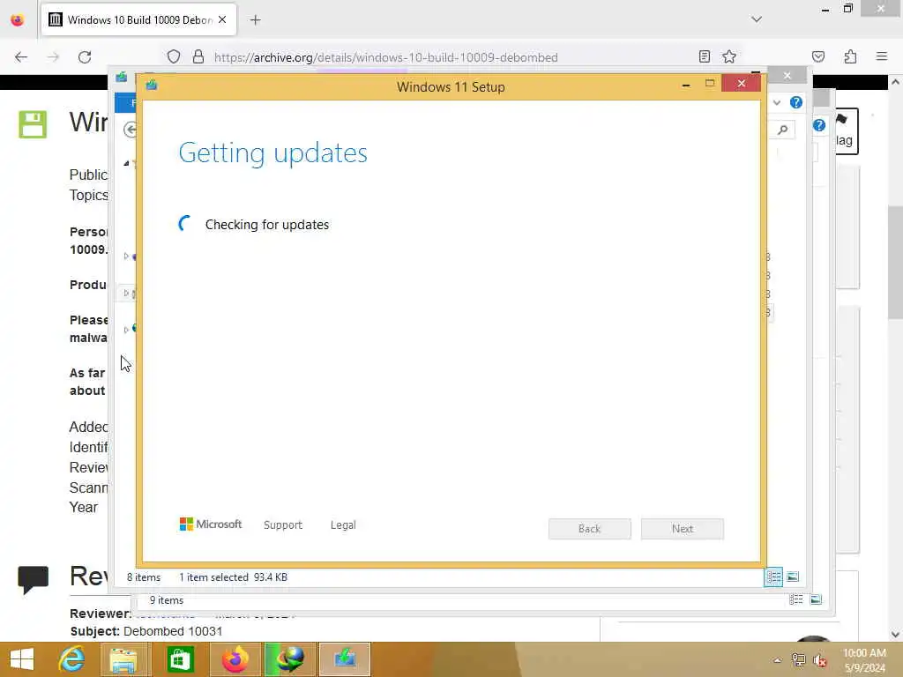Collapse the Explorer ribbon chevron
This screenshot has height=677, width=903.
[x=777, y=102]
